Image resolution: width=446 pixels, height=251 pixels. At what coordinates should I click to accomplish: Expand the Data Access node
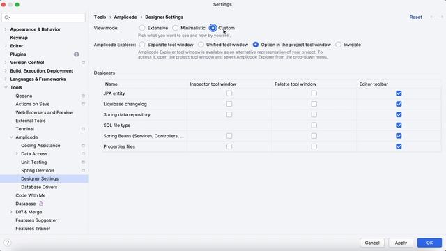point(17,153)
